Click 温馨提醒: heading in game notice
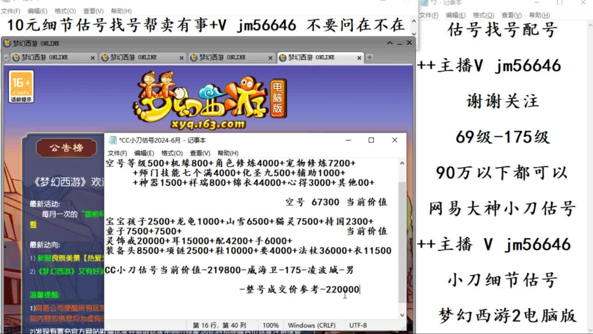Image resolution: width=593 pixels, height=334 pixels. click(x=44, y=295)
